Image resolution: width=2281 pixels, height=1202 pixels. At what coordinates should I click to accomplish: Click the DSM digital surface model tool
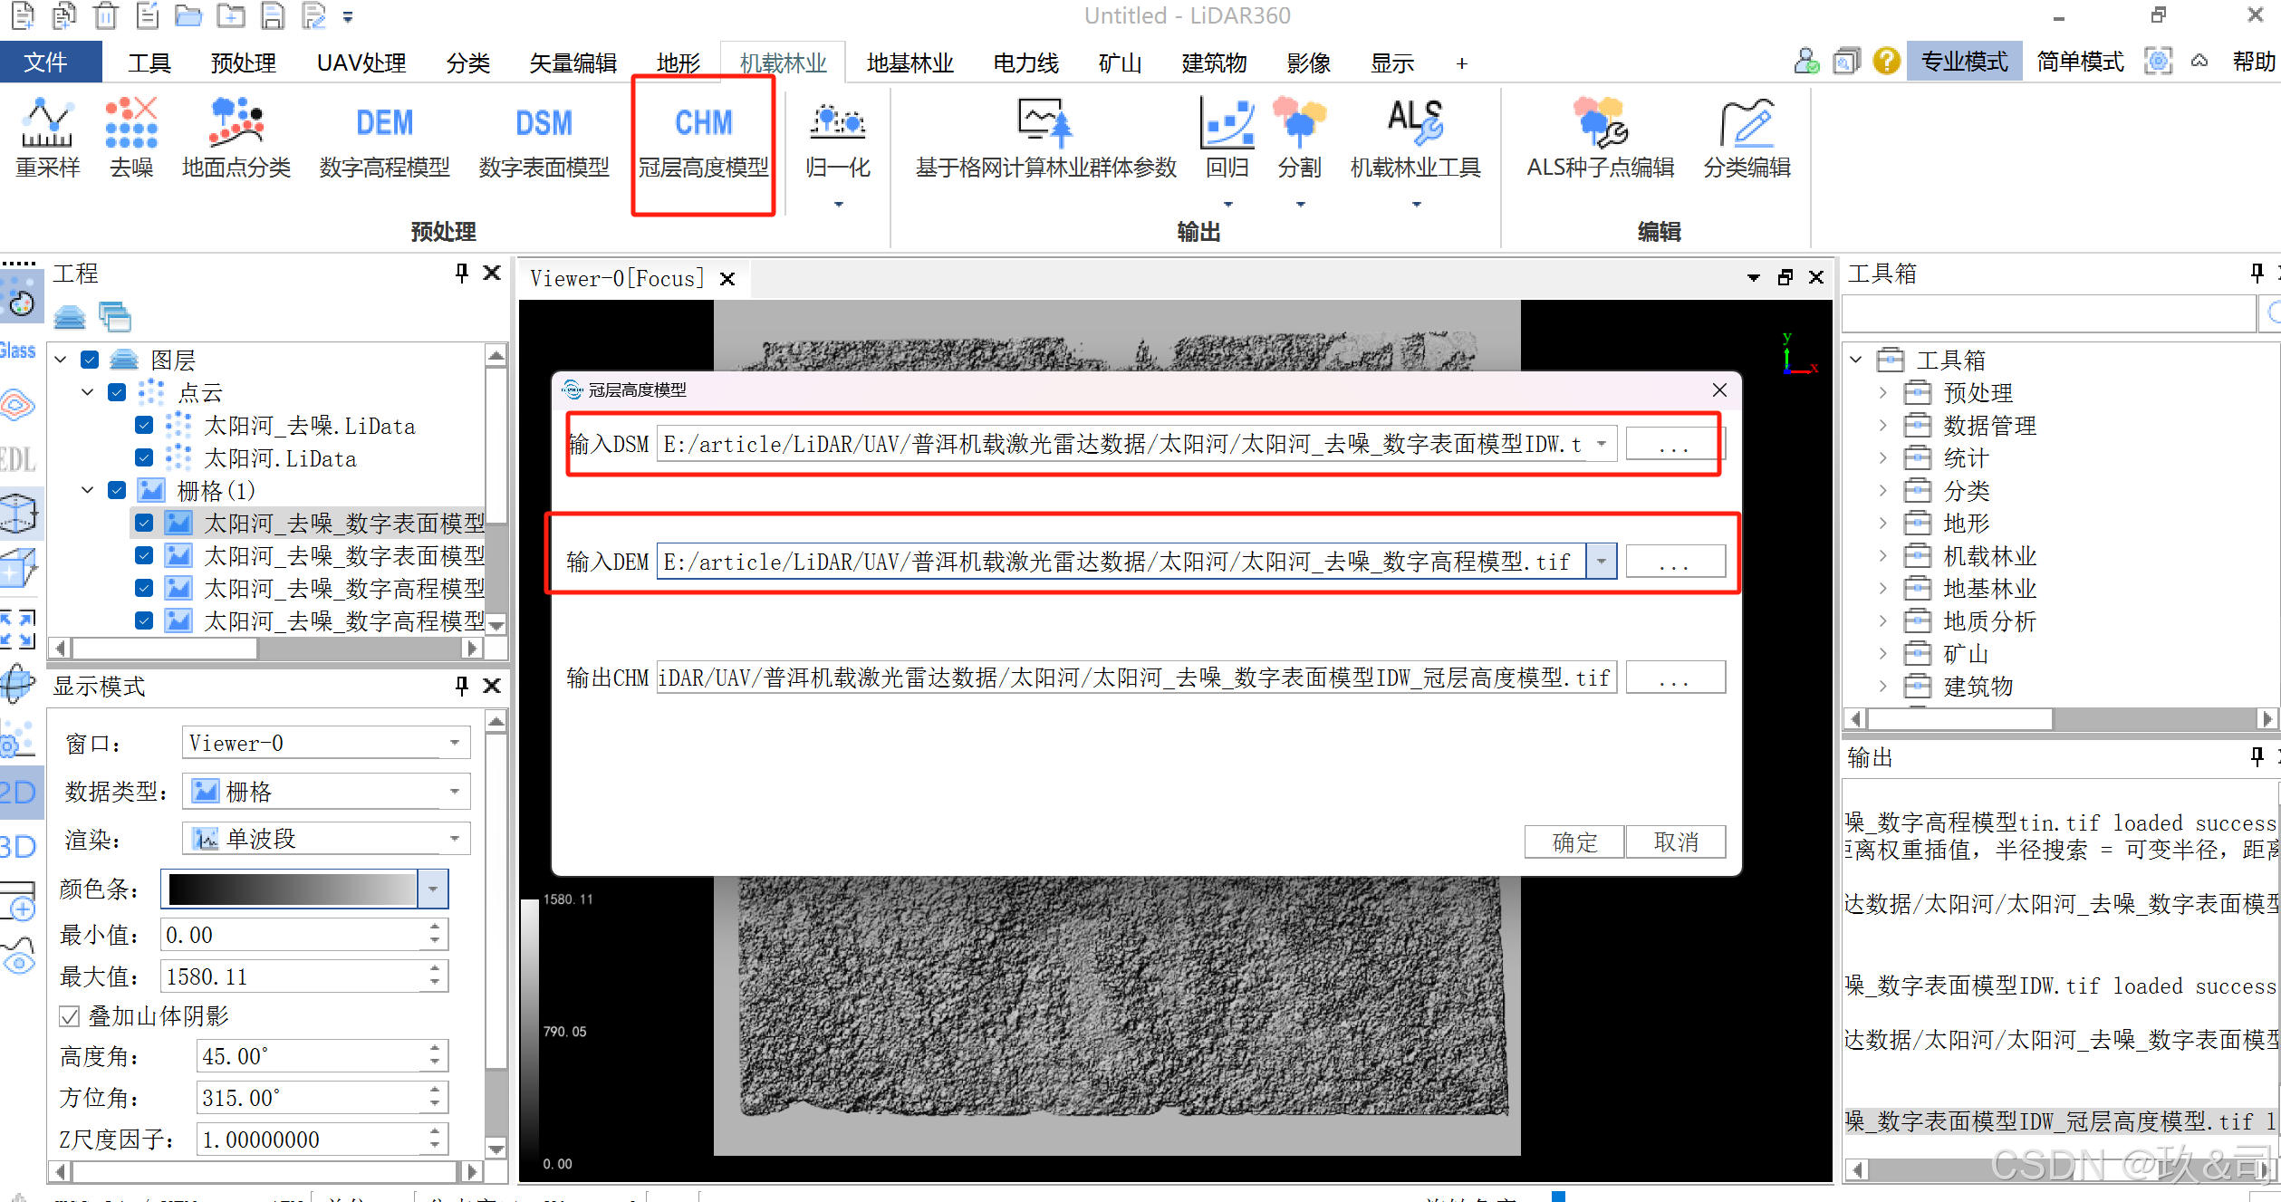[544, 124]
